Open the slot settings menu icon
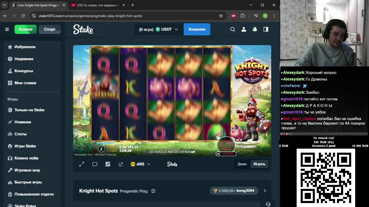Viewport: 369px width, 207px height. pyautogui.click(x=95, y=146)
